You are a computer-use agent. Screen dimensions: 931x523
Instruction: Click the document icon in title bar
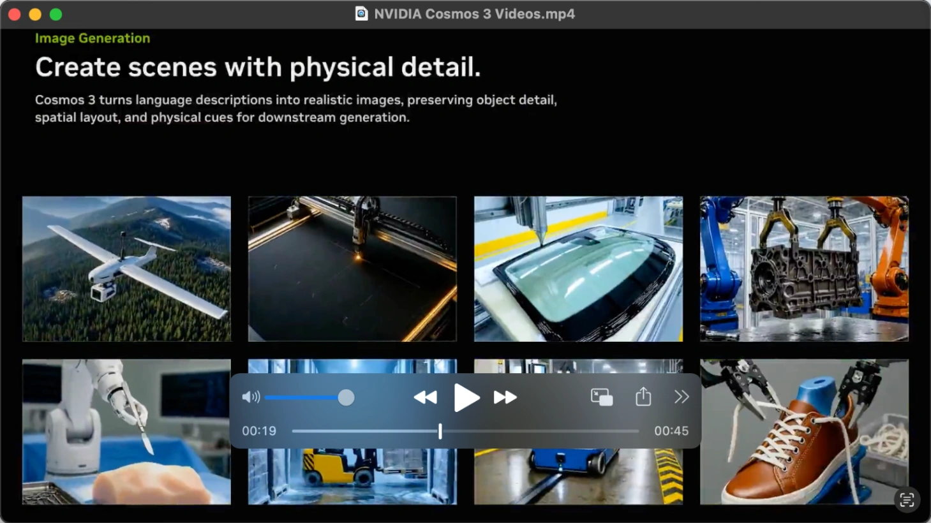362,13
